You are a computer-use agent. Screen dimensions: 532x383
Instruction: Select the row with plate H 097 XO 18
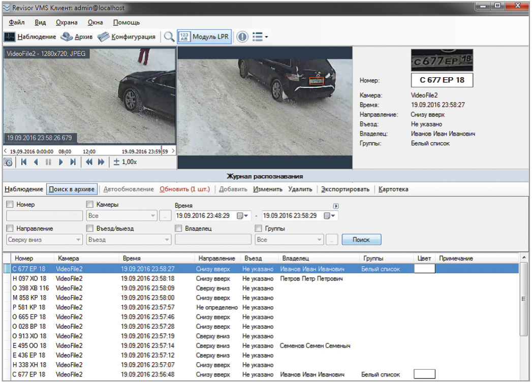pos(261,278)
